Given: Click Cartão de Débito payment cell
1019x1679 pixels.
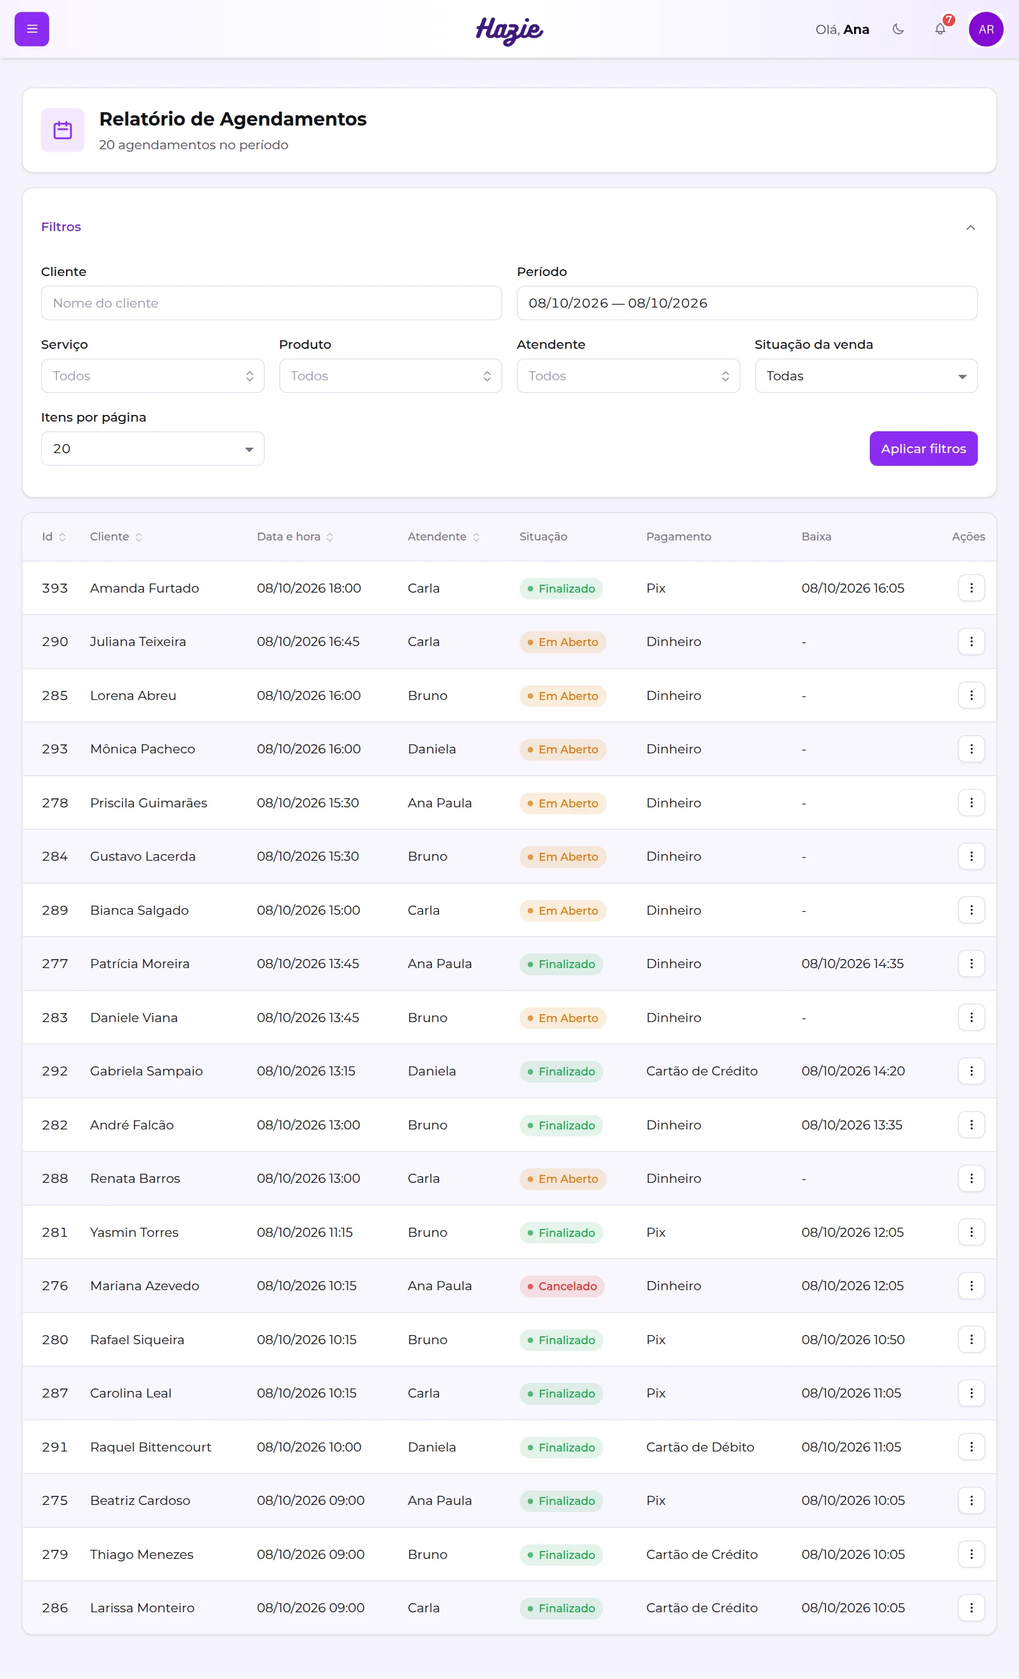Looking at the screenshot, I should pos(700,1447).
